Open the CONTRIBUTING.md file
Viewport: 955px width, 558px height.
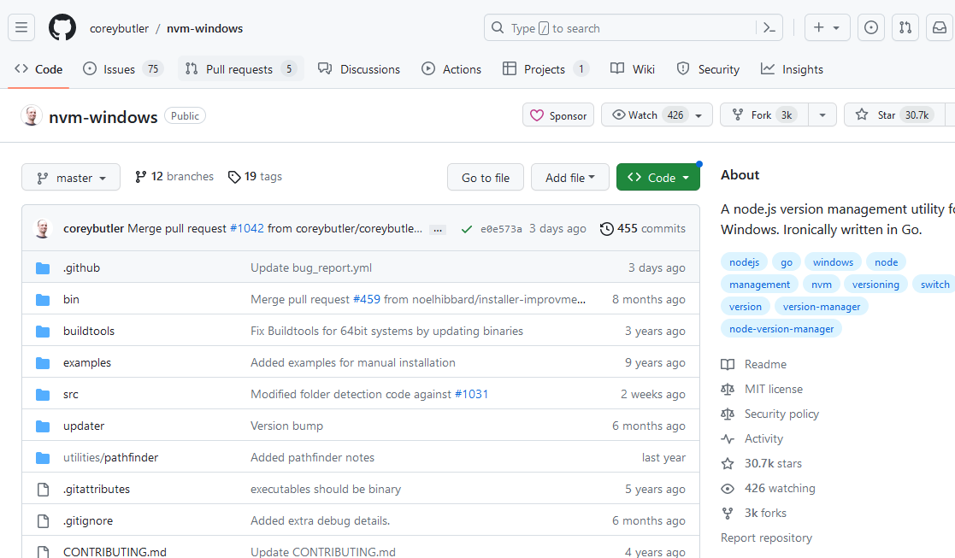pyautogui.click(x=115, y=551)
